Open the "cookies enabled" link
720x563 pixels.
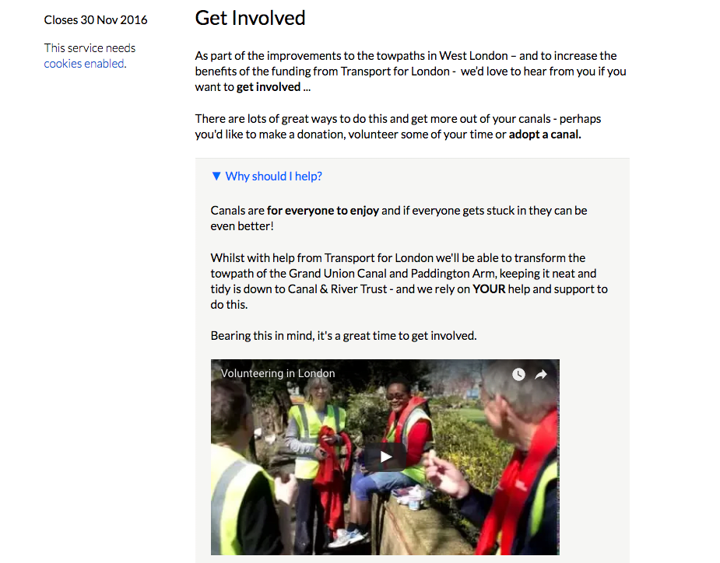pos(84,63)
